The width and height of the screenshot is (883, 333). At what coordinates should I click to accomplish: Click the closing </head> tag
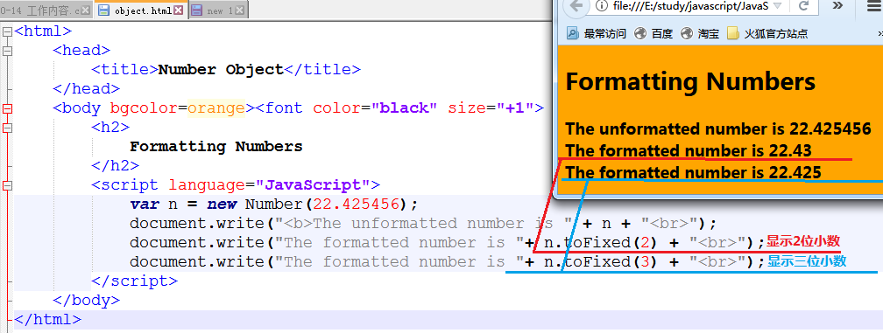click(86, 89)
